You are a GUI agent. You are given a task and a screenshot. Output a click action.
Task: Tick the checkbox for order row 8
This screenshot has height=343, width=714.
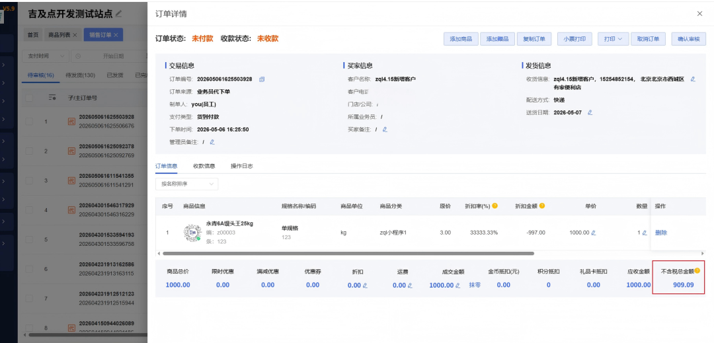pos(29,328)
